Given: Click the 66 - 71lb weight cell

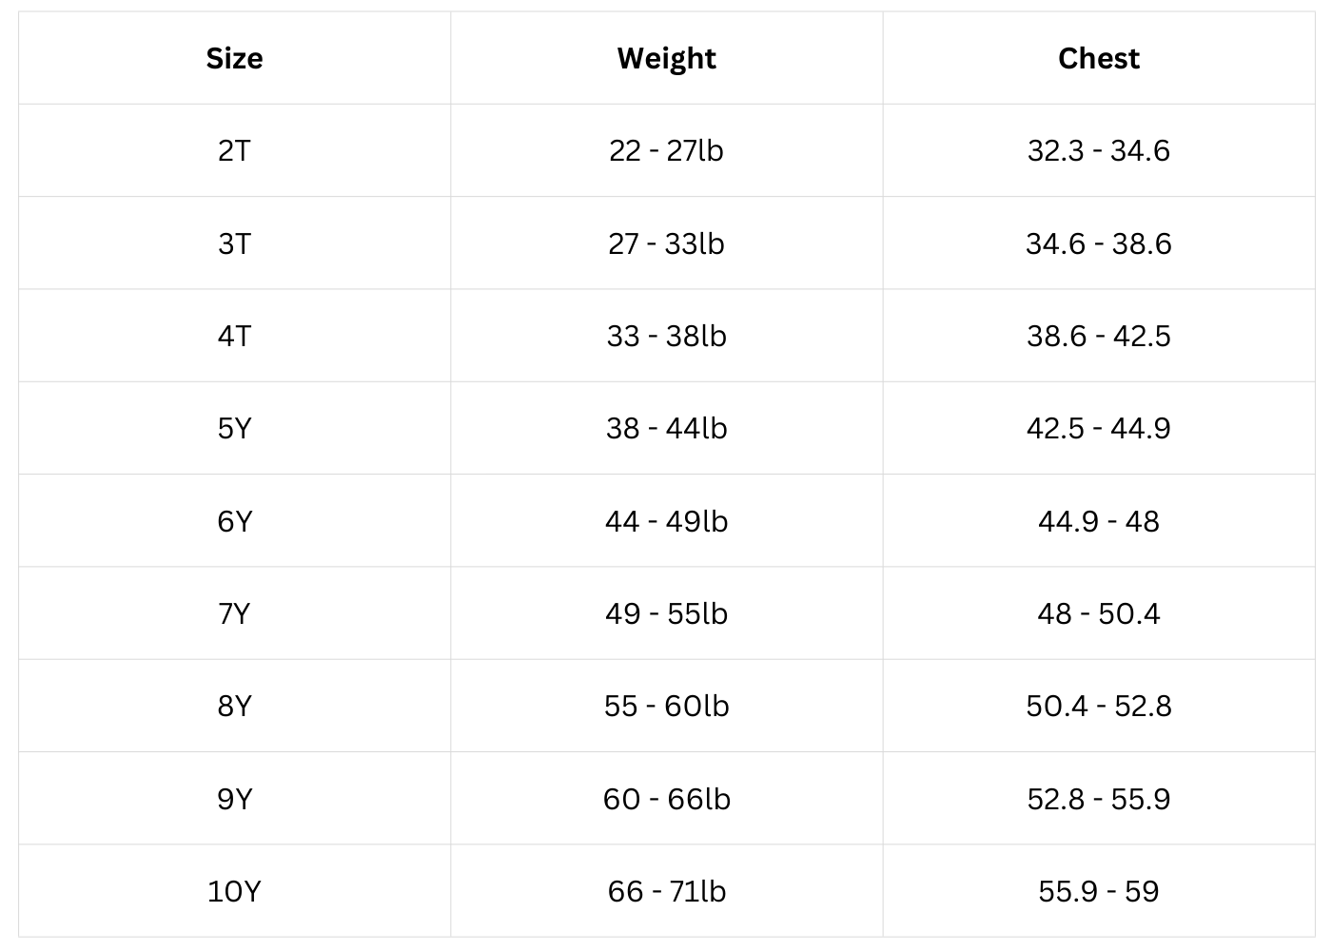Looking at the screenshot, I should (666, 892).
